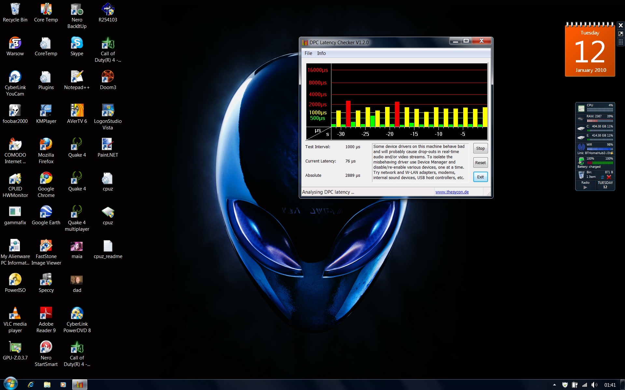
Task: Click the driver warning message text
Action: coord(420,162)
